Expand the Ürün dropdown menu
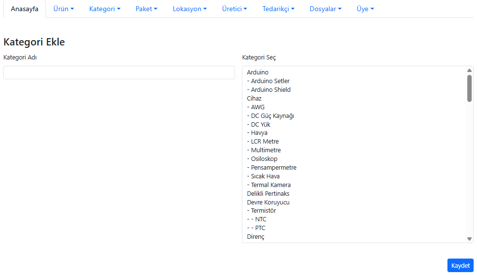 tap(64, 9)
